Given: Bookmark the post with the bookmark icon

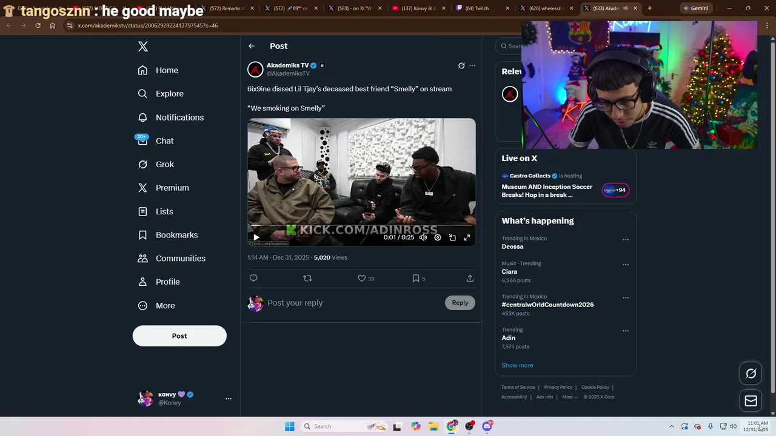Looking at the screenshot, I should [x=415, y=279].
